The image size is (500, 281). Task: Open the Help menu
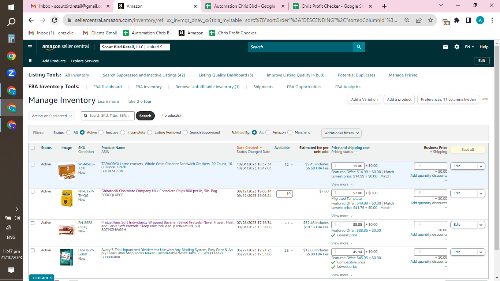[484, 47]
